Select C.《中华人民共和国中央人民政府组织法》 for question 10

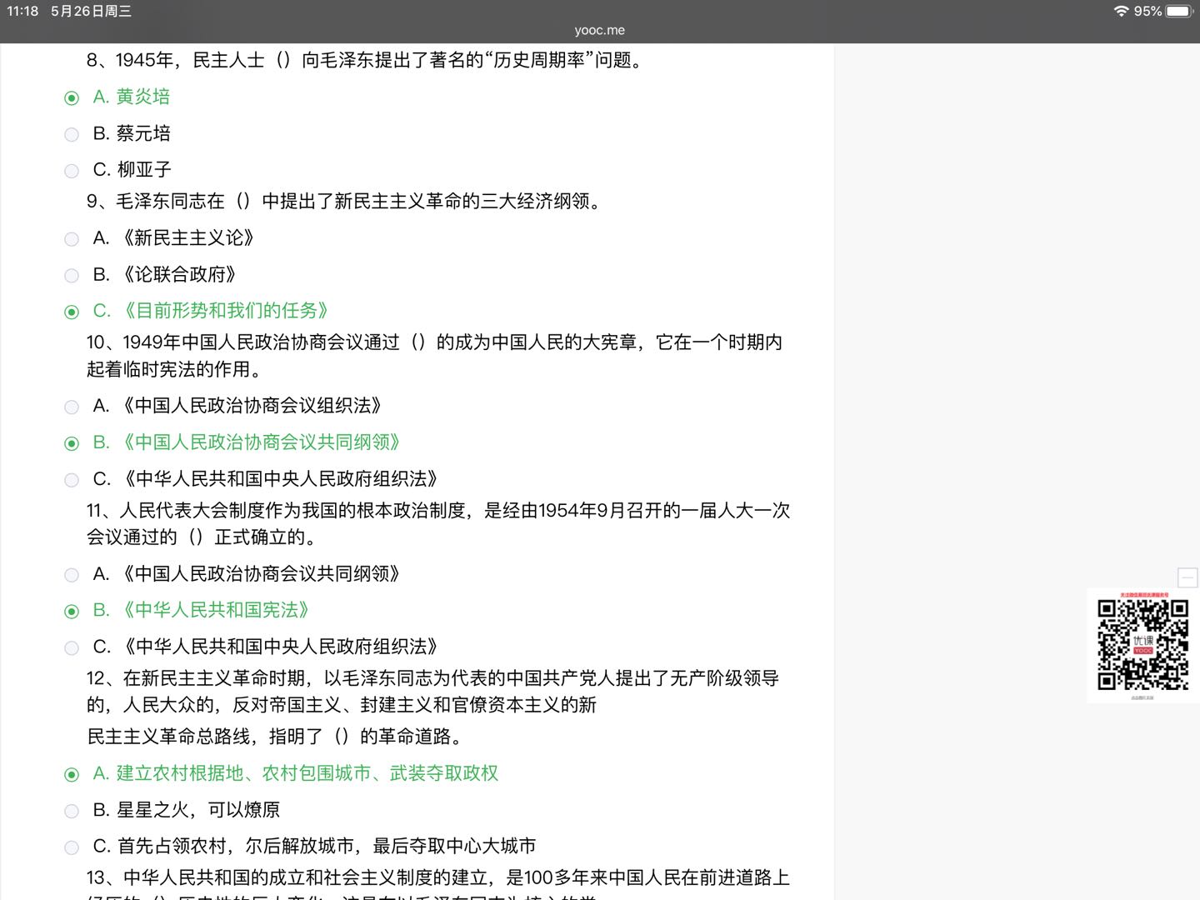(72, 480)
